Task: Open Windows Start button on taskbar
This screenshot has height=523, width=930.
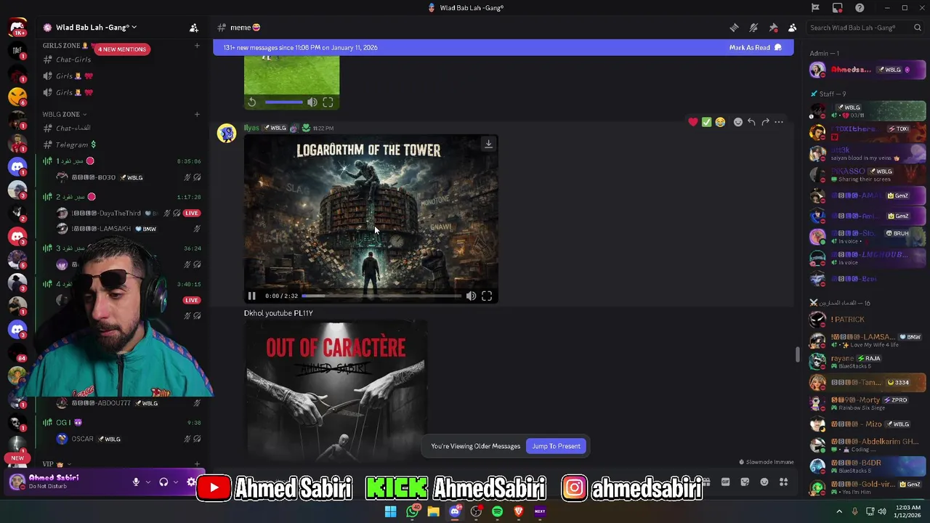Action: point(390,511)
